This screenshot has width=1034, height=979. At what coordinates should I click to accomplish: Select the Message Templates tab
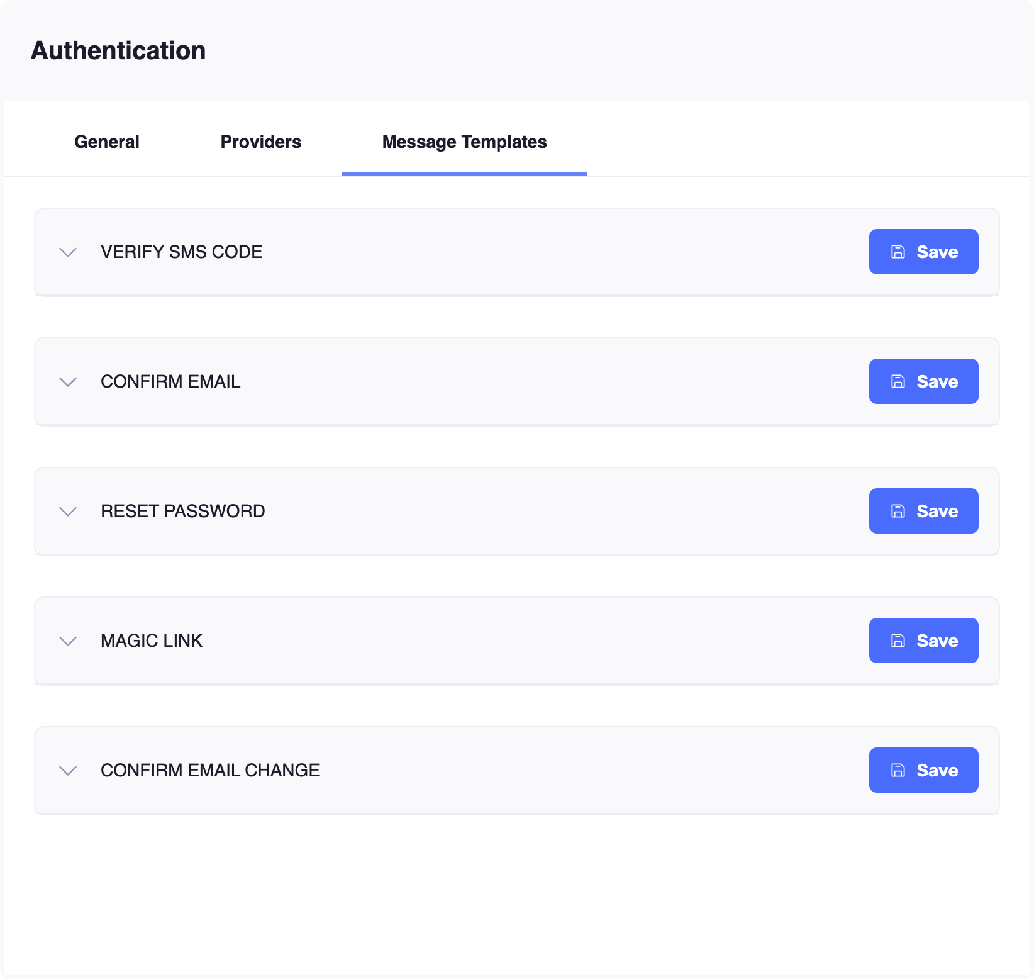tap(464, 142)
